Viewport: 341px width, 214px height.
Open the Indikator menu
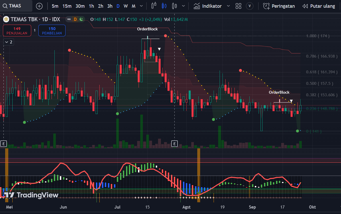tap(208, 6)
